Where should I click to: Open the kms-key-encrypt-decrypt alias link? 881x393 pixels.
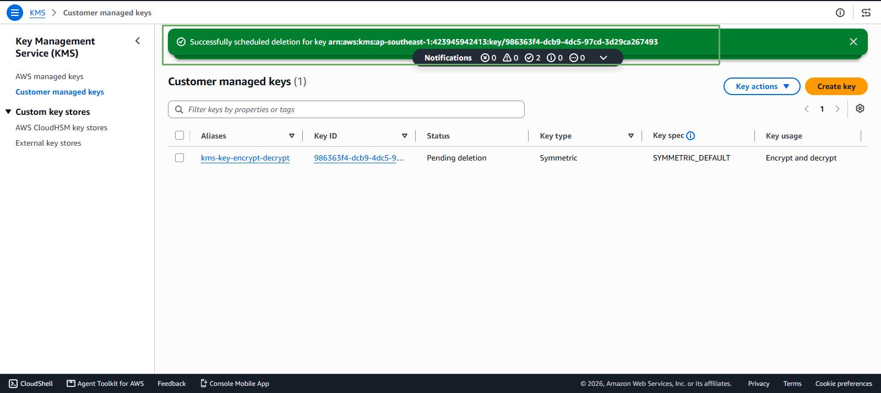tap(245, 158)
